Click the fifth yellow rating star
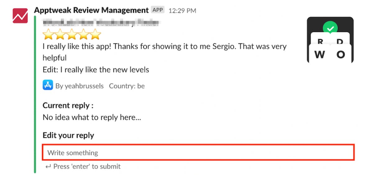 95,34
